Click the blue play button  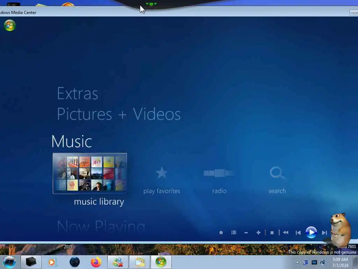tap(311, 233)
